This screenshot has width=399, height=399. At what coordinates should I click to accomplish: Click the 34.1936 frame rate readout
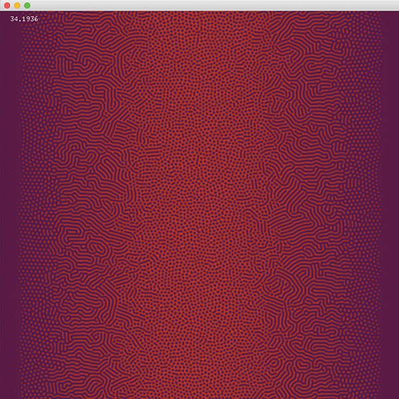(24, 19)
